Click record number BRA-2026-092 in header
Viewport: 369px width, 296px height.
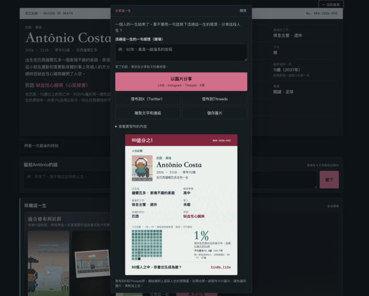pos(322,14)
